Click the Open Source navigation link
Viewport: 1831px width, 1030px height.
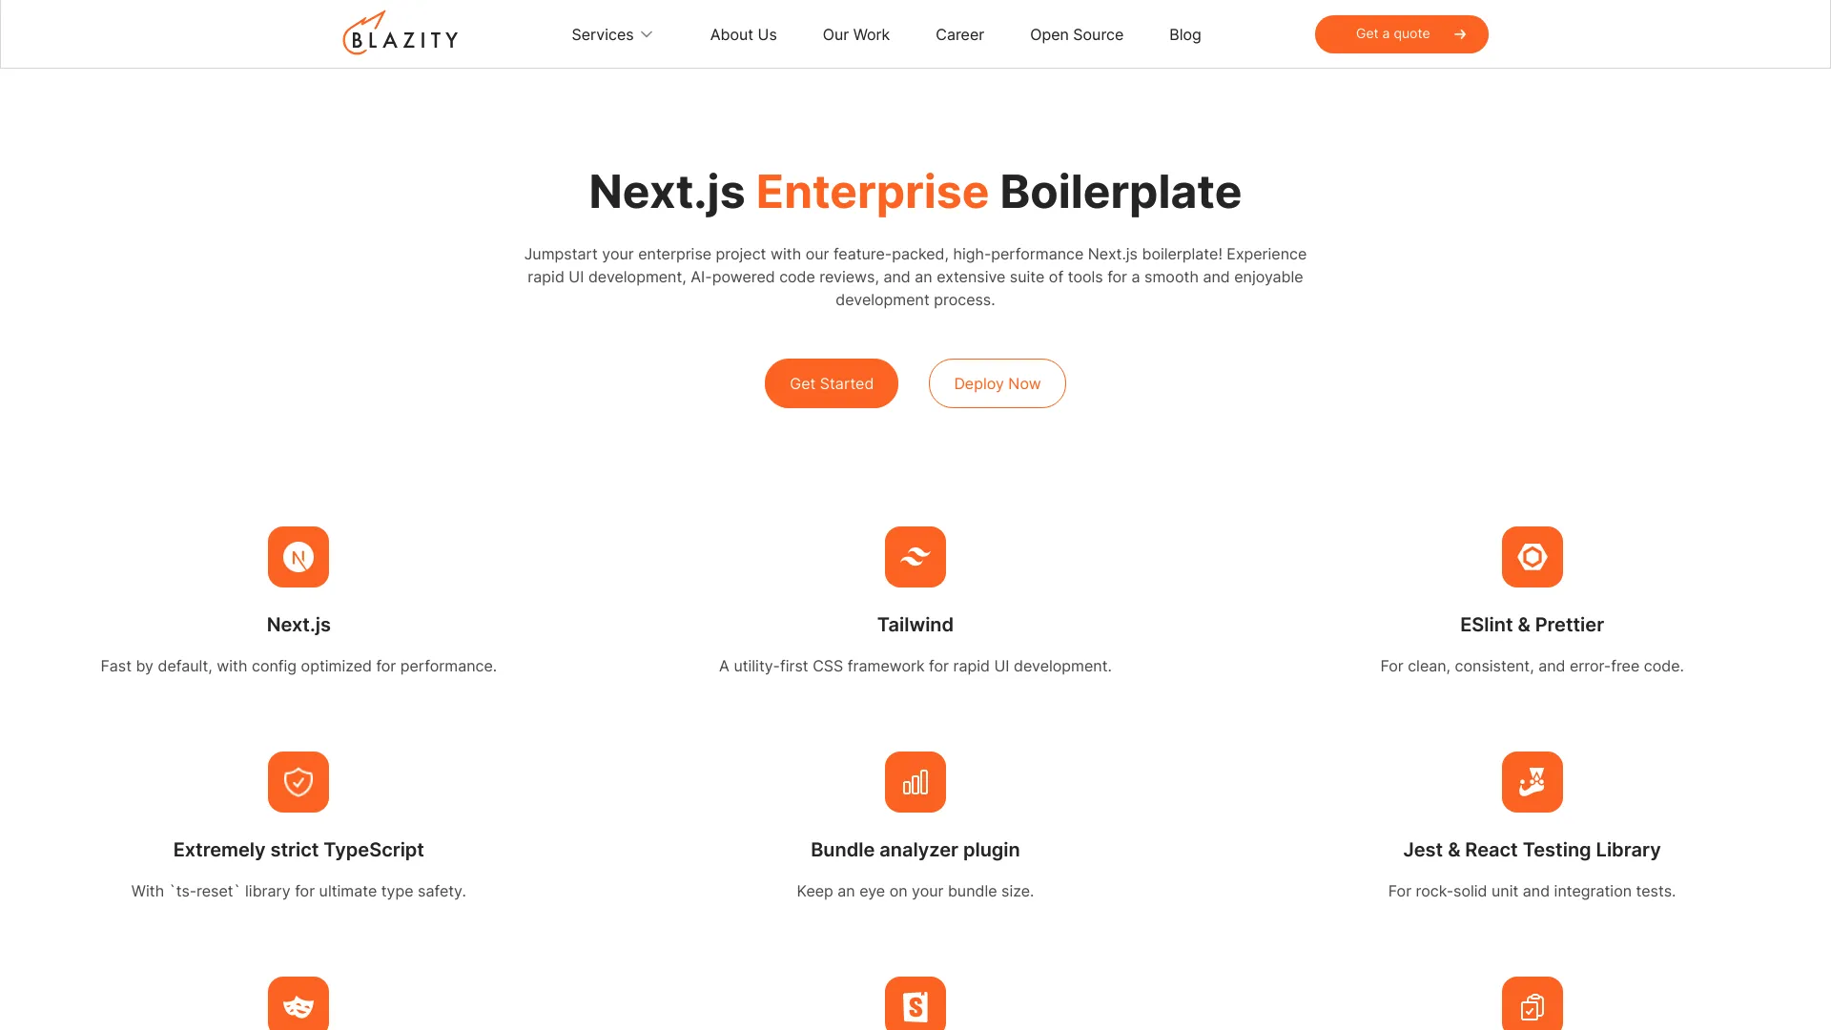[x=1077, y=34]
